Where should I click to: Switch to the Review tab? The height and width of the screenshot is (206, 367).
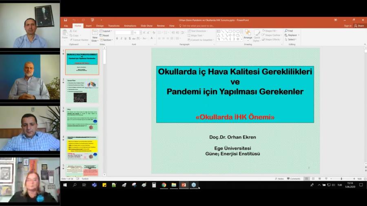(161, 26)
